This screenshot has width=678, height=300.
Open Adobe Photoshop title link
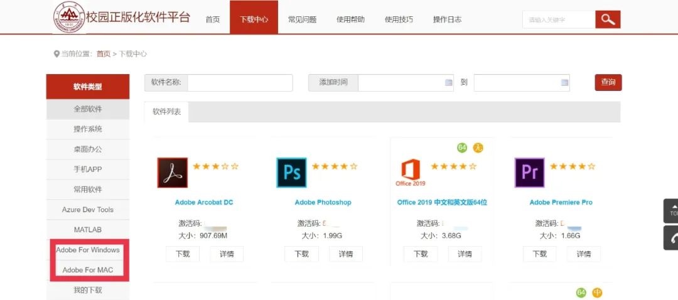coord(323,202)
